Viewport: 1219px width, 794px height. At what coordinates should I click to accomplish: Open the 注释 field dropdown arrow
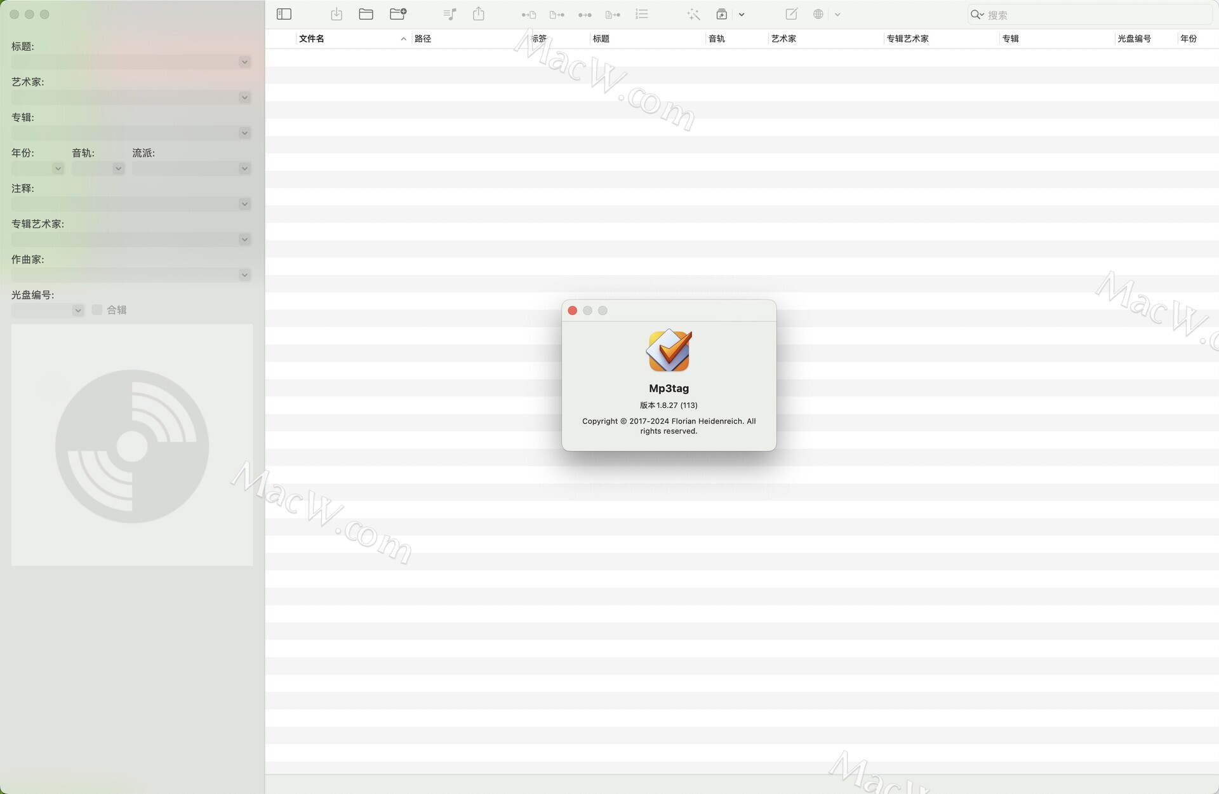244,205
